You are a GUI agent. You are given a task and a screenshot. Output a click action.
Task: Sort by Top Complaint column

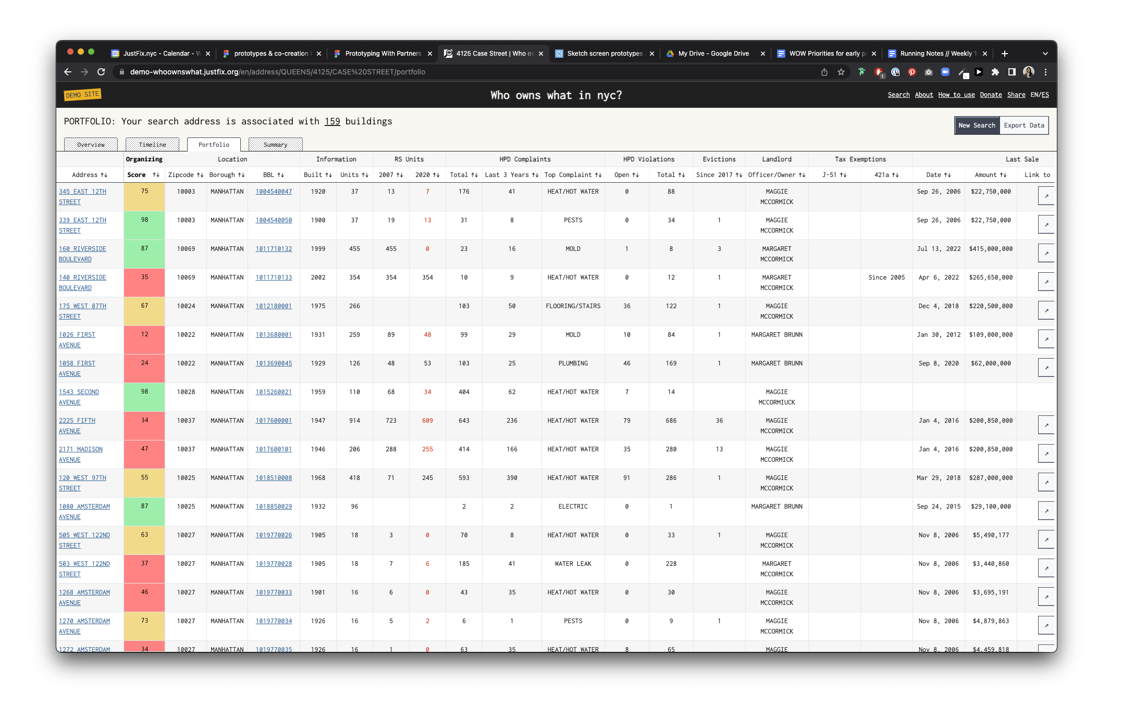598,175
